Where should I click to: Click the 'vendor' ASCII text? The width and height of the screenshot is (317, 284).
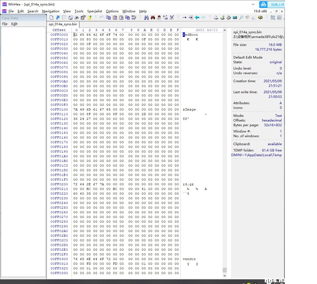[x=189, y=259]
